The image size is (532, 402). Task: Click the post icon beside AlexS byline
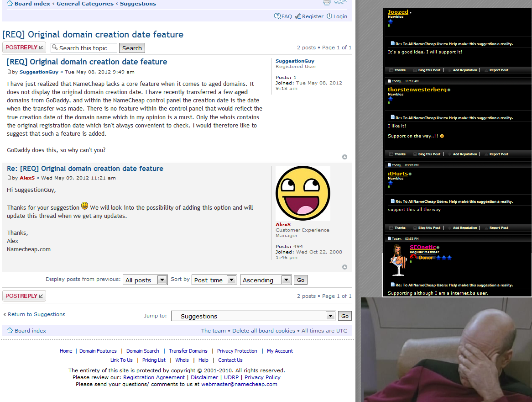(9, 178)
